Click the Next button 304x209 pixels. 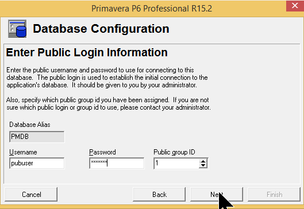217,194
